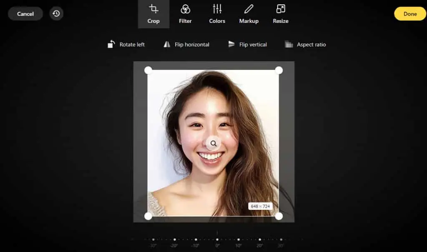Viewport: 427px width, 252px height.
Task: Click the magnifier icon on image center
Action: (213, 143)
